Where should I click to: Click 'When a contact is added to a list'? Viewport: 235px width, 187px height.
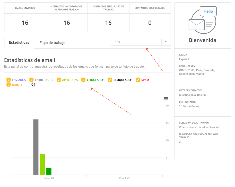(x=199, y=127)
